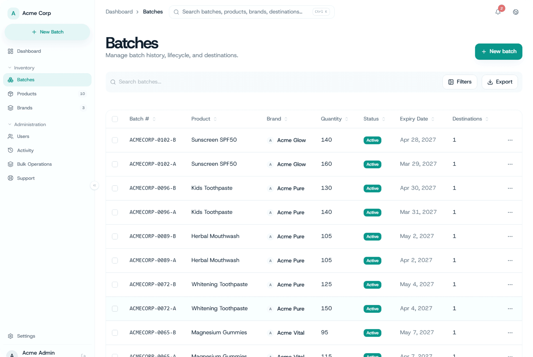Click the Dashboard breadcrumb link
Viewport: 533px width, 357px height.
(x=119, y=12)
